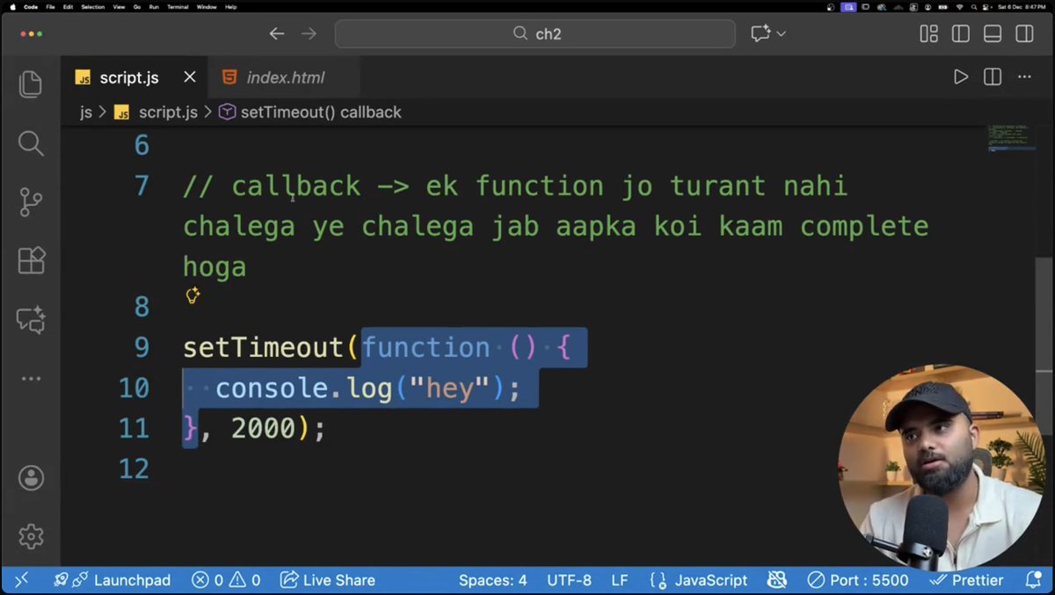Image resolution: width=1055 pixels, height=595 pixels.
Task: Run the script using the play icon
Action: pos(960,76)
